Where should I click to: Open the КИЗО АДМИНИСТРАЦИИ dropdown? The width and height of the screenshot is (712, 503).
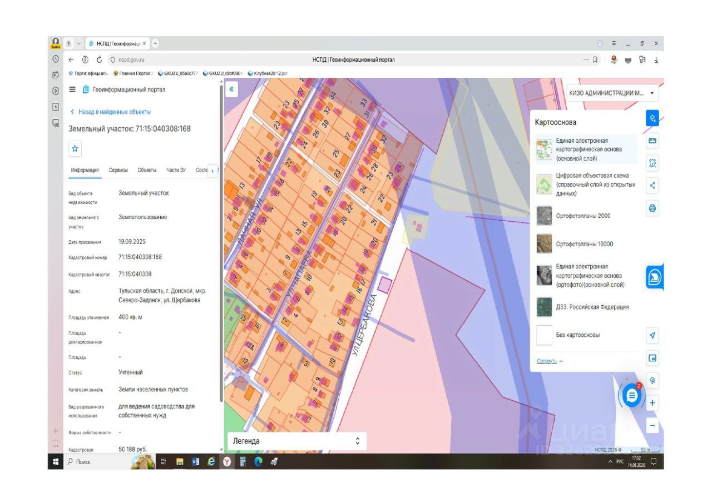[611, 93]
